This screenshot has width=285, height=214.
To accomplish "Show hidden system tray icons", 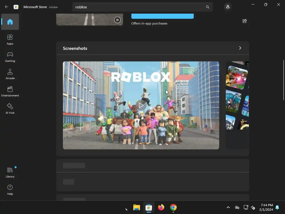I will pyautogui.click(x=228, y=207).
